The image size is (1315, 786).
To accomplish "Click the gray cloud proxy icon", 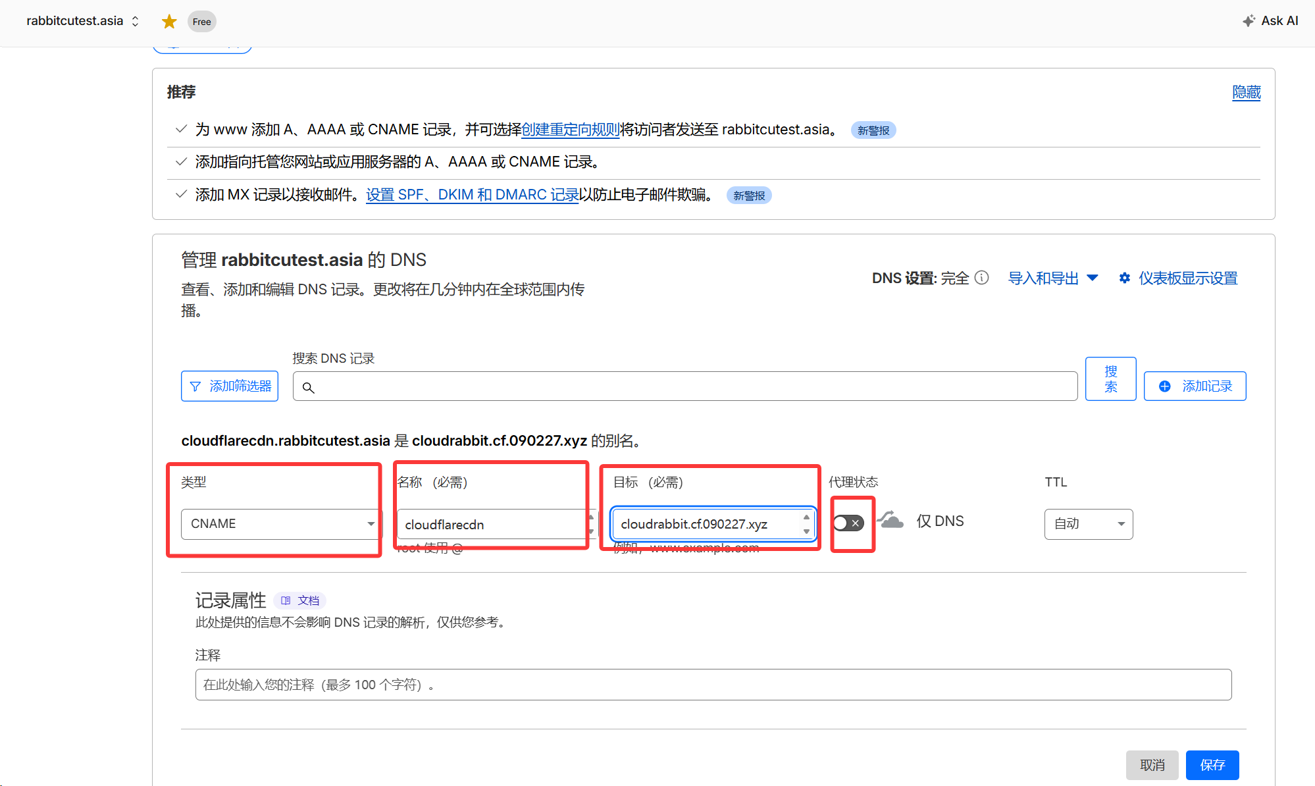I will 890,521.
